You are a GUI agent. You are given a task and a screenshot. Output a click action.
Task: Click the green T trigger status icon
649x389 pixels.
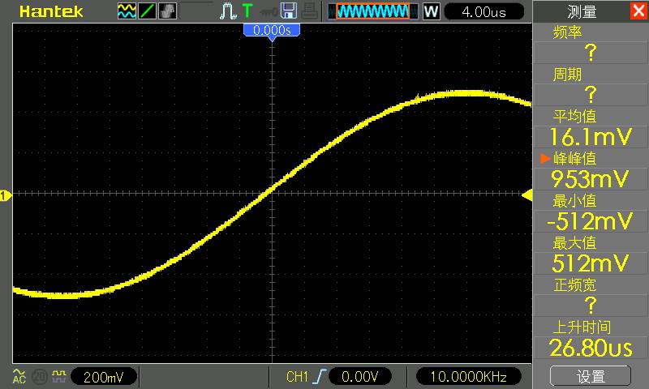click(x=247, y=11)
